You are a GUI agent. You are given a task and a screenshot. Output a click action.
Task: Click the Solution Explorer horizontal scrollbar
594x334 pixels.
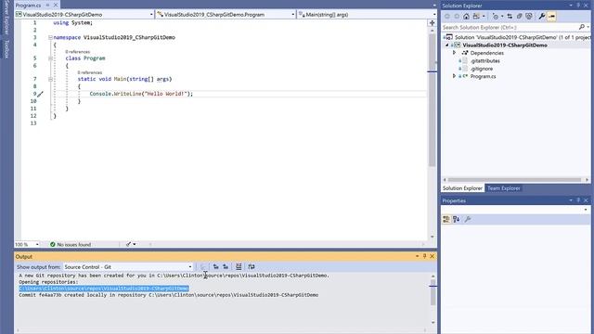[514, 180]
